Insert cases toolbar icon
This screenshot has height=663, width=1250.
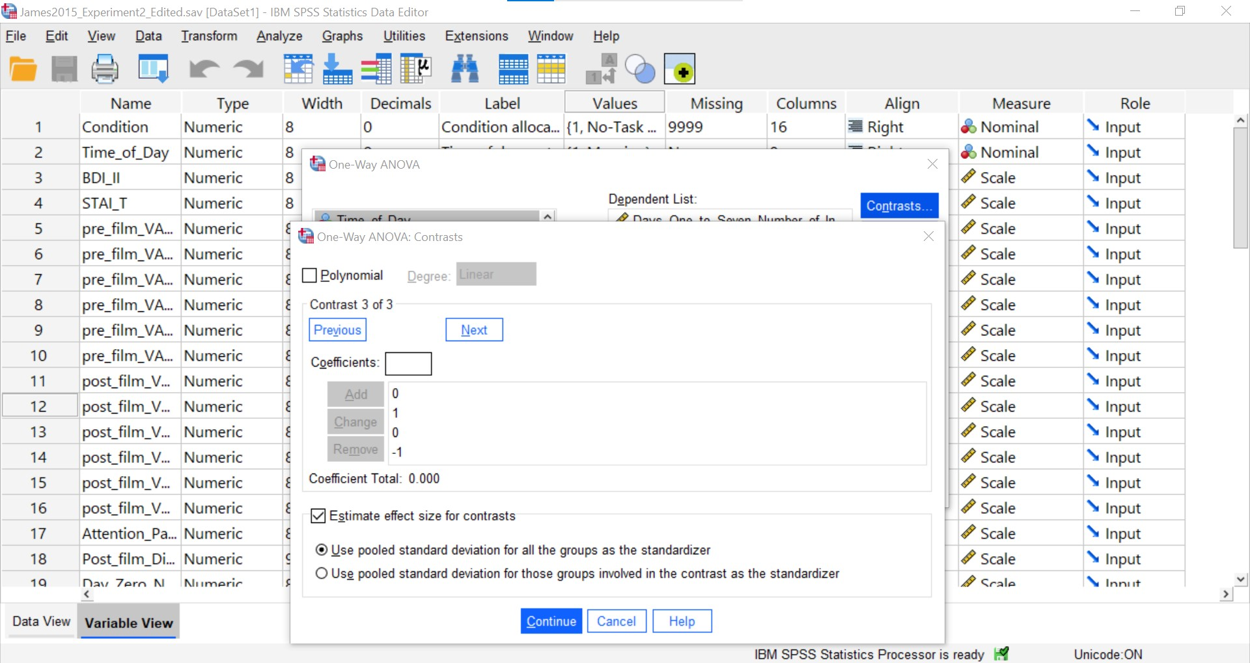[x=513, y=69]
